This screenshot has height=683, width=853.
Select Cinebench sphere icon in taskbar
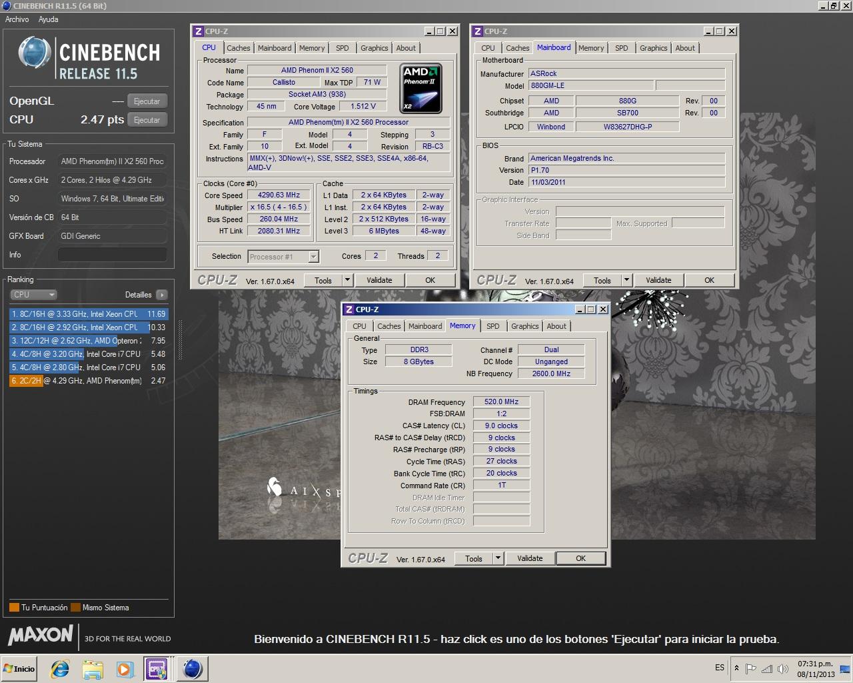pyautogui.click(x=193, y=668)
